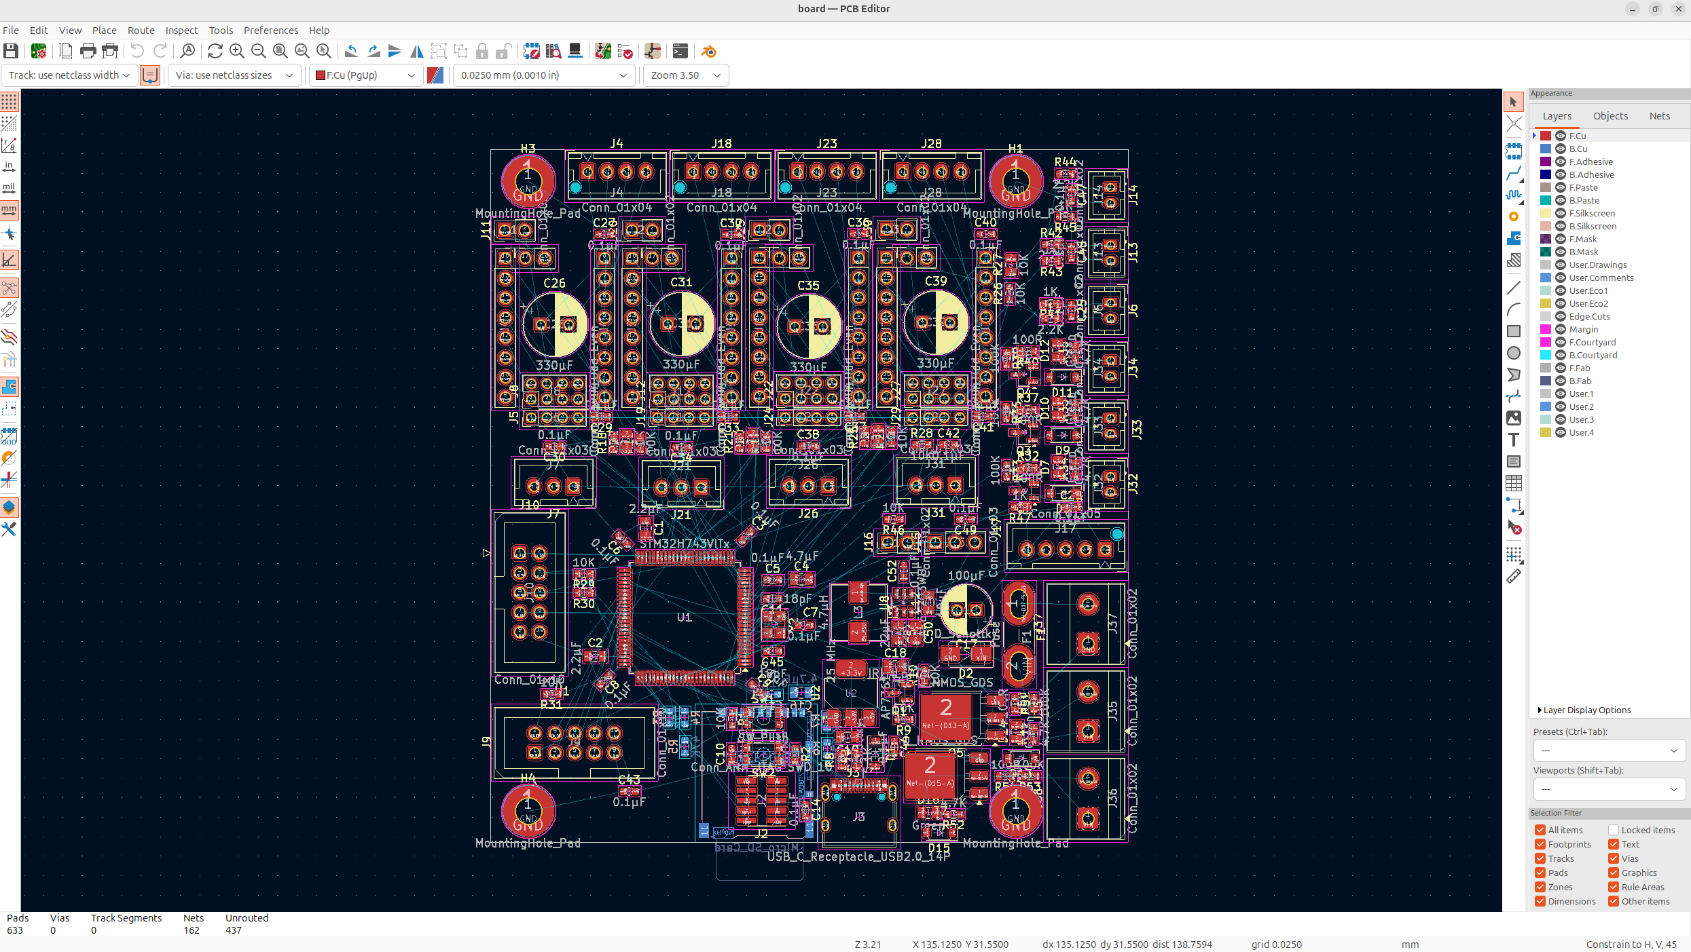Click the Refresh view icon
1691x952 pixels.
click(215, 52)
